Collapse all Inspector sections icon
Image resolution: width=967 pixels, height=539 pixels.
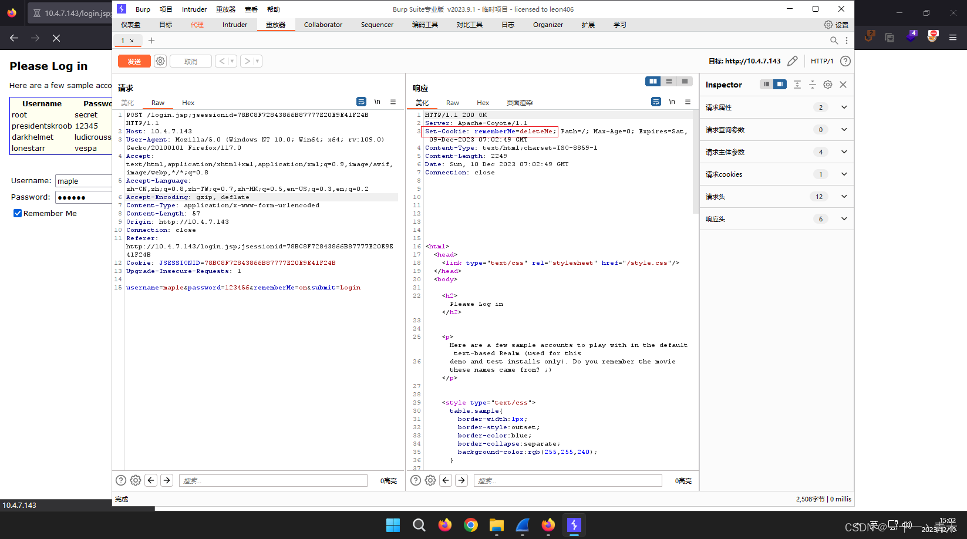pyautogui.click(x=813, y=85)
